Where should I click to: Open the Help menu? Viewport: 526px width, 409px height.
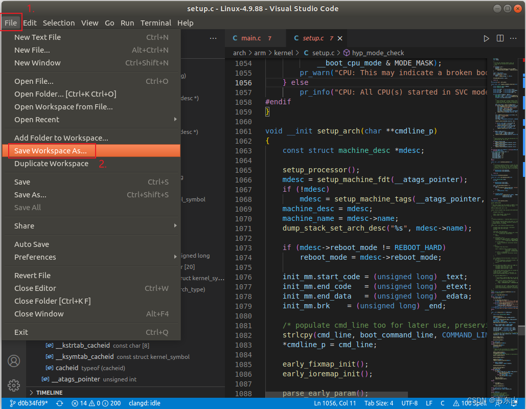tap(185, 23)
